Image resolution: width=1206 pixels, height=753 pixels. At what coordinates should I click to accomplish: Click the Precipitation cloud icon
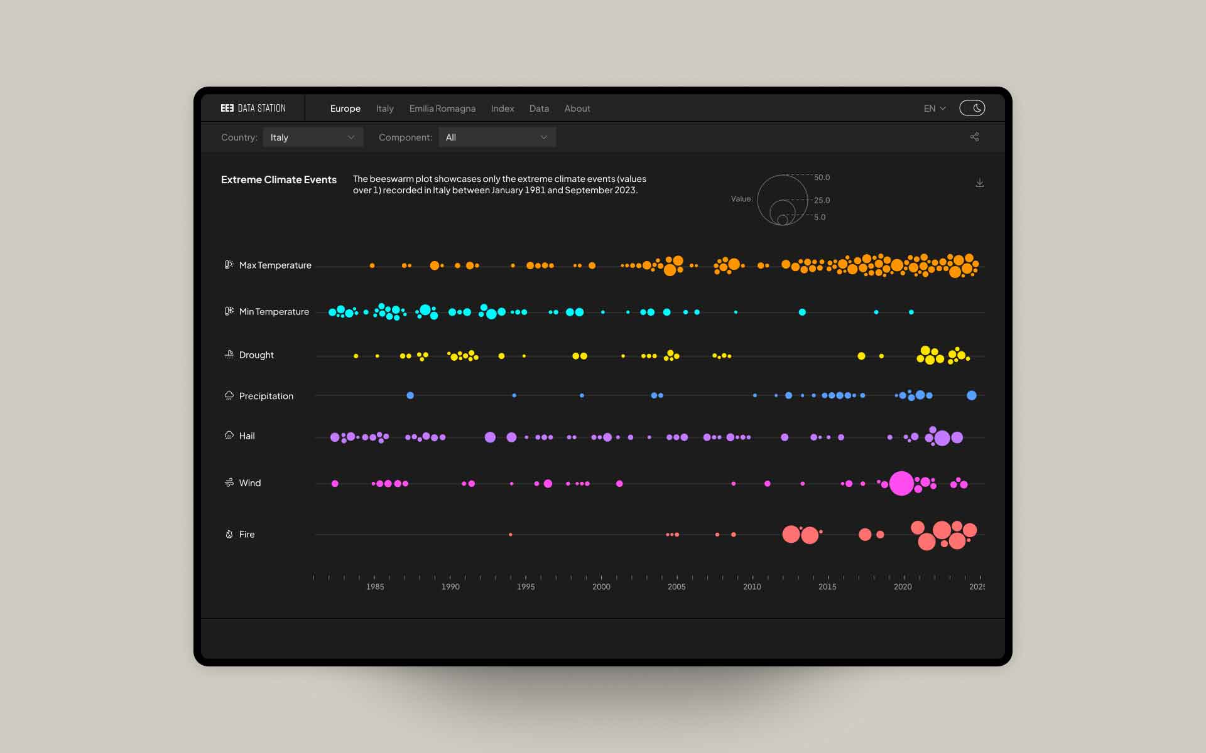coord(229,395)
